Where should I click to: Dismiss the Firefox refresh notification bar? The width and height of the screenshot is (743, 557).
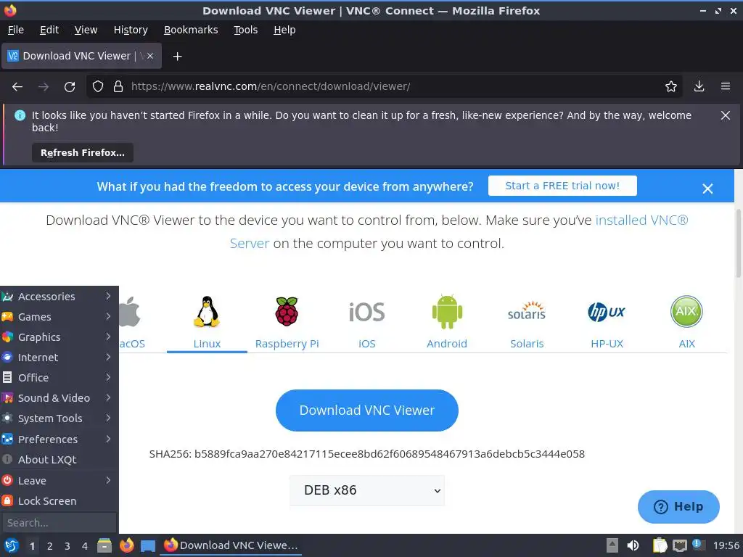(726, 115)
